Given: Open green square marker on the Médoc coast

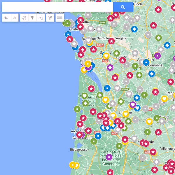Looking at the screenshot, I should click(77, 109).
